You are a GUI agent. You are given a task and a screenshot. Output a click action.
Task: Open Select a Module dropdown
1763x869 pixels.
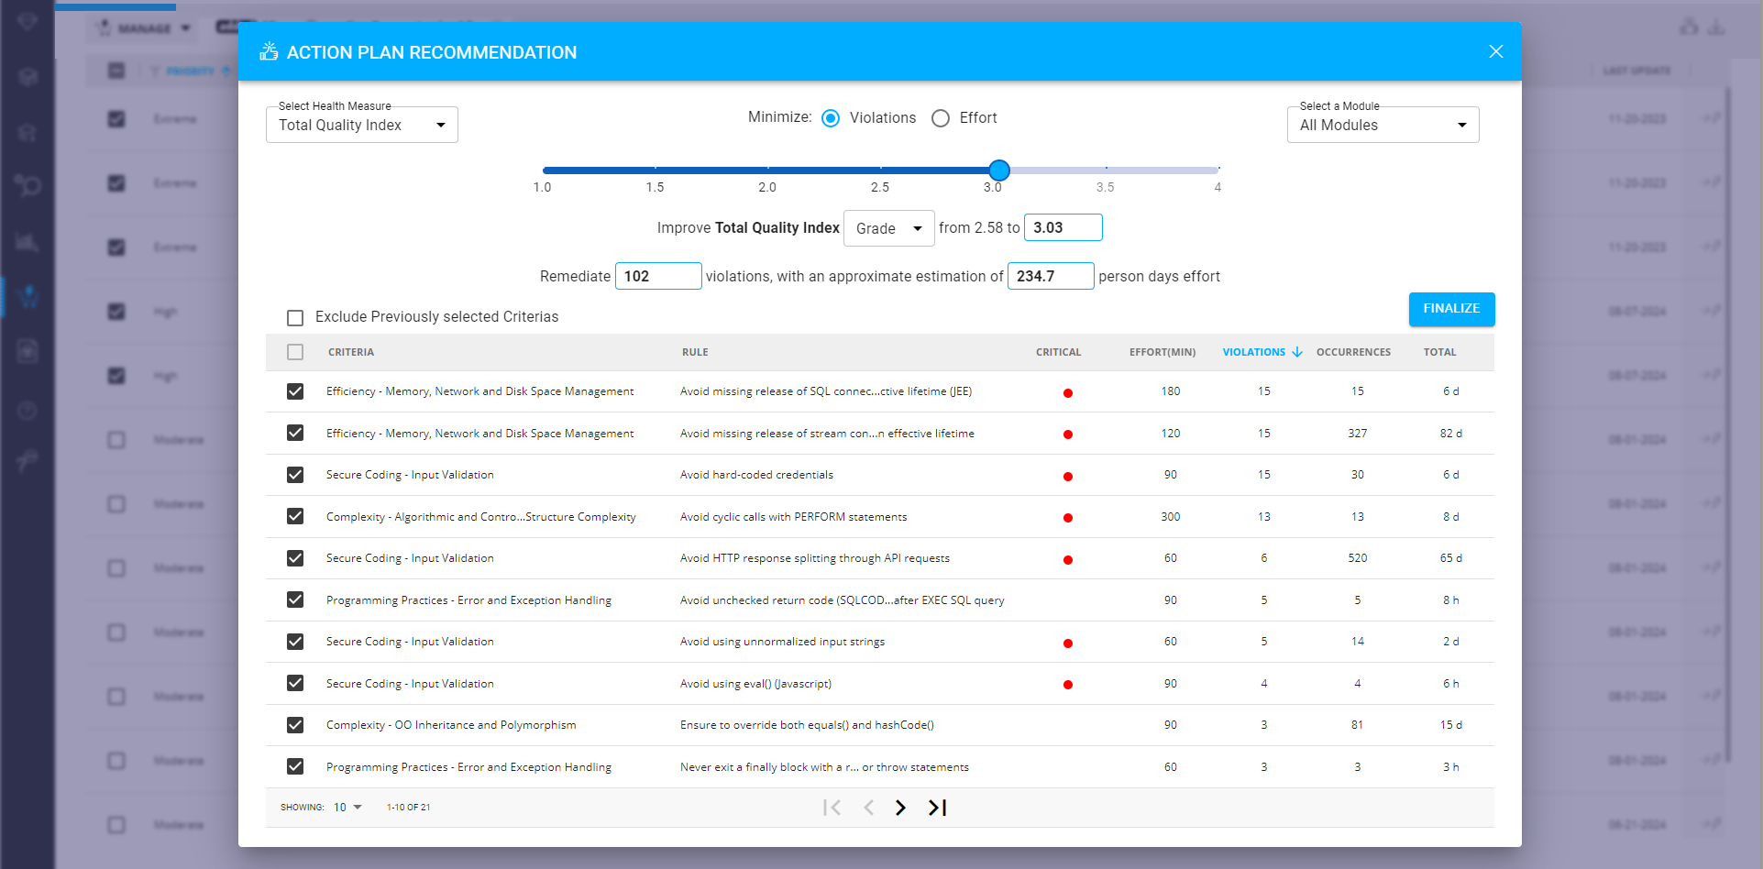(x=1383, y=125)
